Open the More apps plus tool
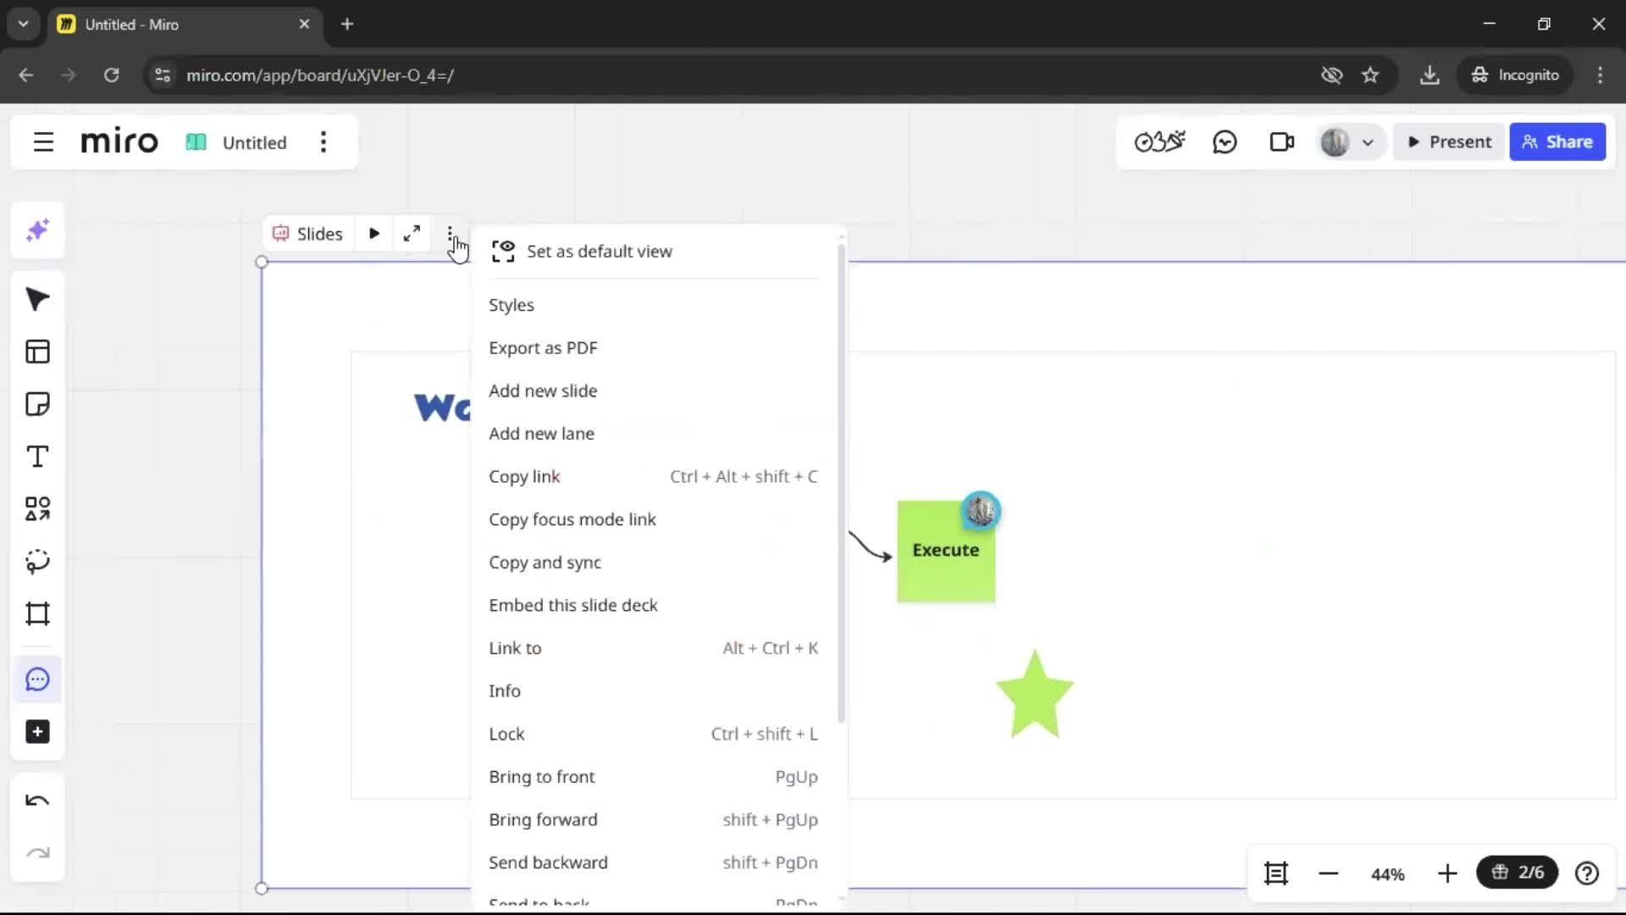1626x915 pixels. click(x=37, y=732)
